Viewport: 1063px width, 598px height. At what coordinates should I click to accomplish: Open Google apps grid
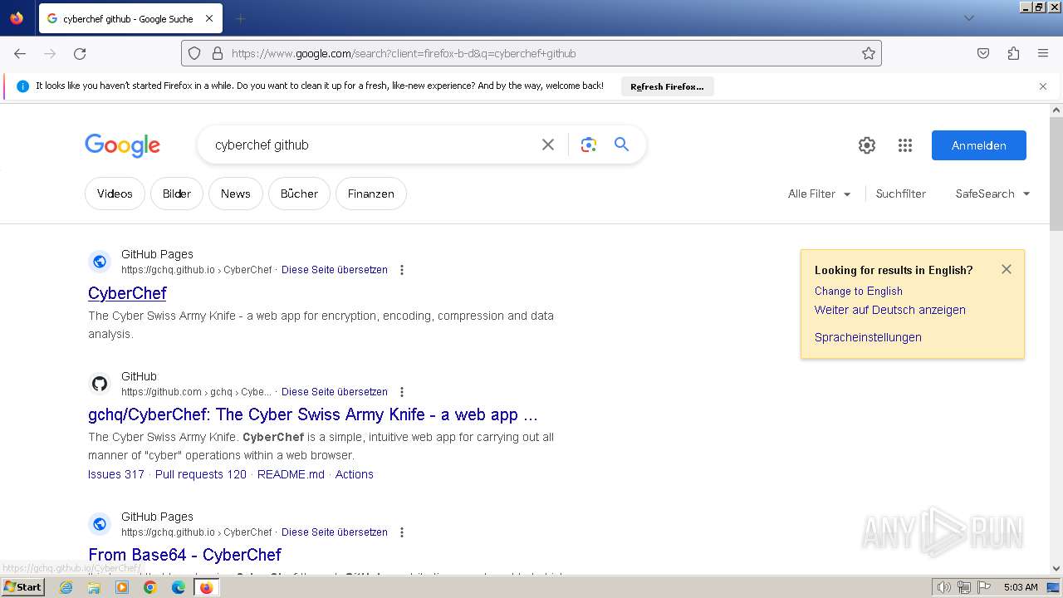click(x=905, y=145)
